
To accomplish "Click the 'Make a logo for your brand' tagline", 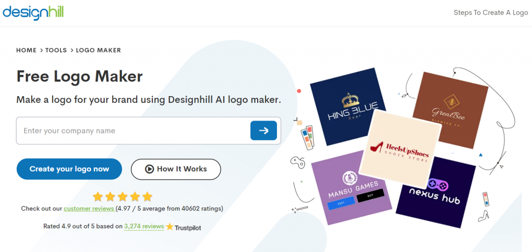I will point(149,100).
